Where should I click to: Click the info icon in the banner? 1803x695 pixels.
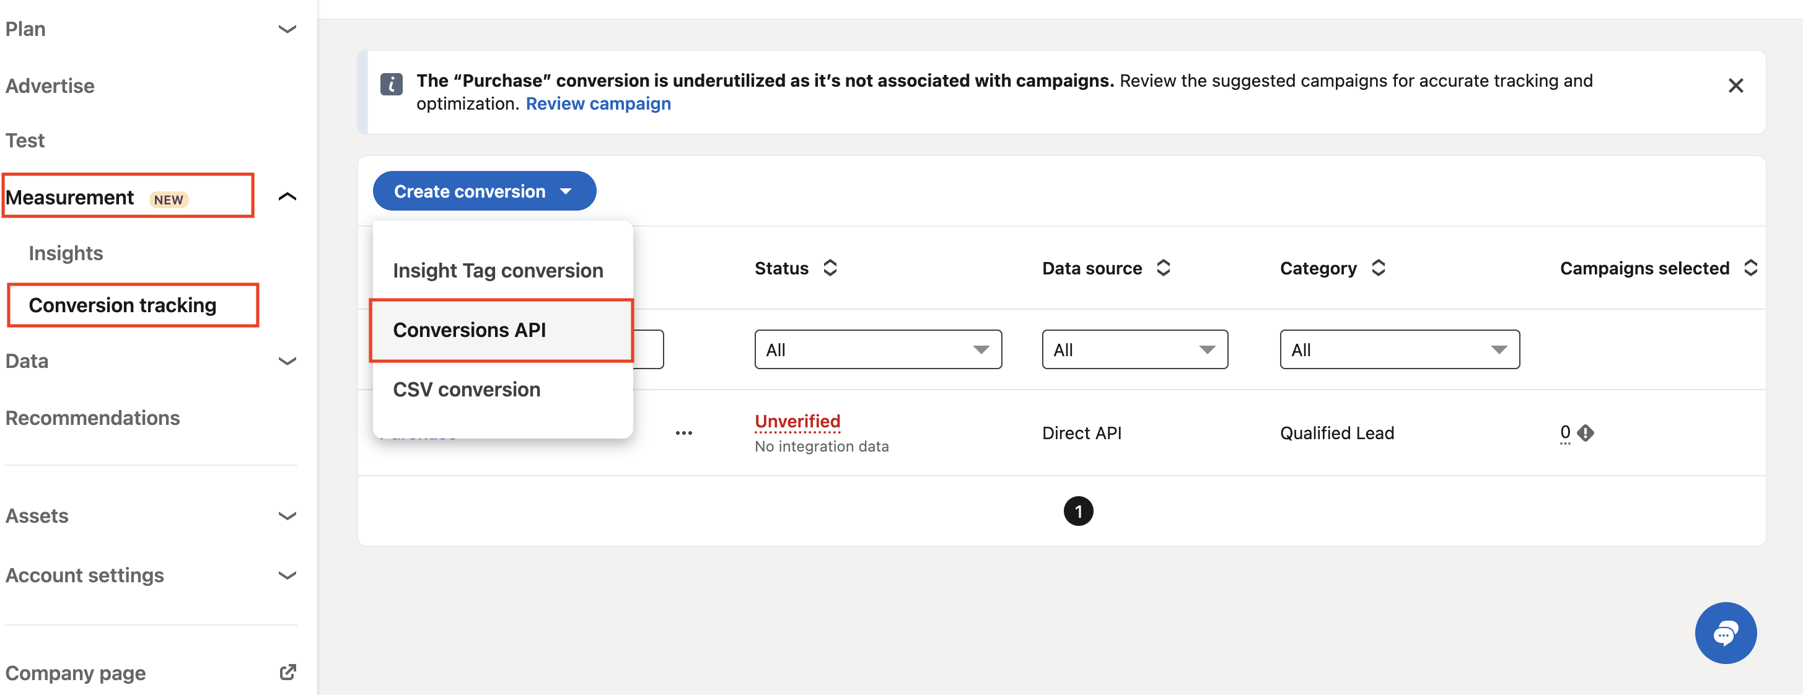[391, 85]
